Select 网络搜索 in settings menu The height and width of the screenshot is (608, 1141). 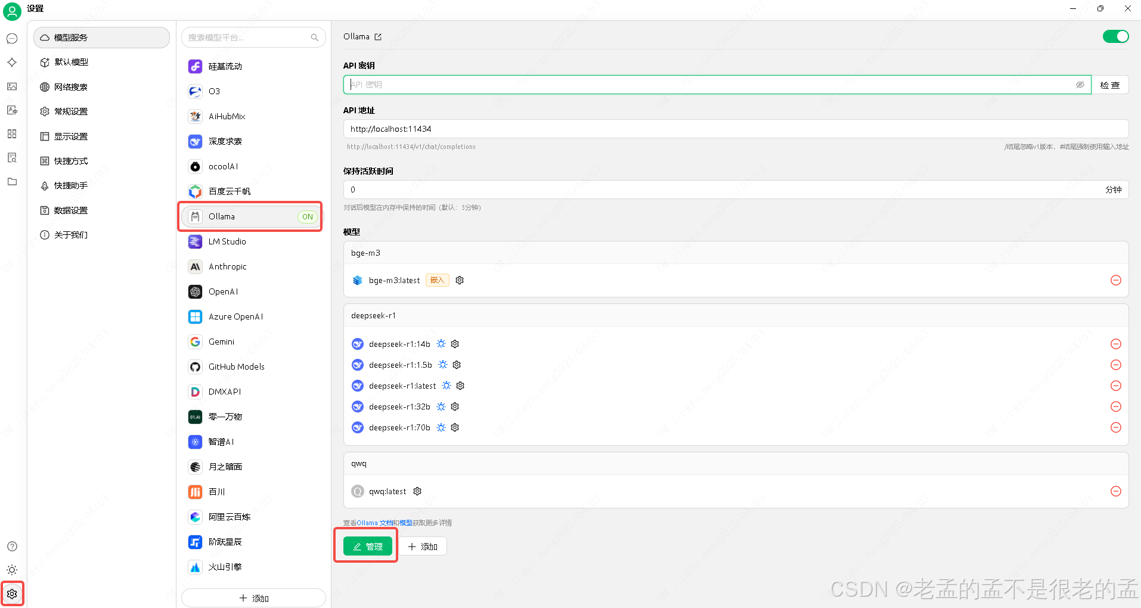pyautogui.click(x=101, y=87)
